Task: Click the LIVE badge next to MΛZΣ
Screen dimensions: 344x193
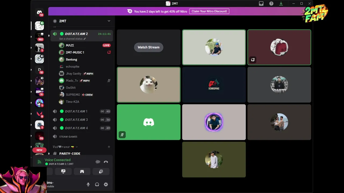Action: 106,45
